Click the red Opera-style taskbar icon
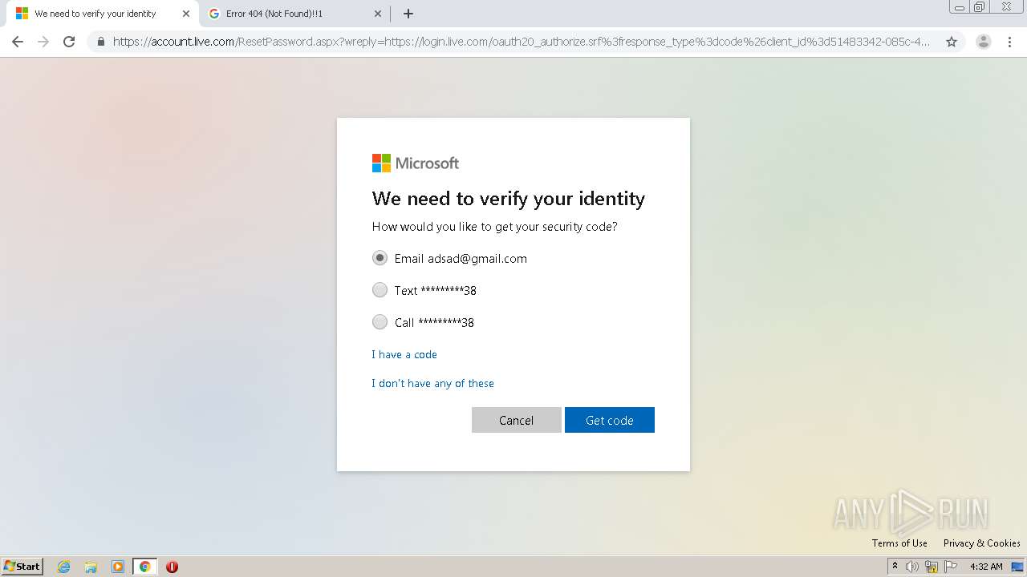 pyautogui.click(x=172, y=567)
